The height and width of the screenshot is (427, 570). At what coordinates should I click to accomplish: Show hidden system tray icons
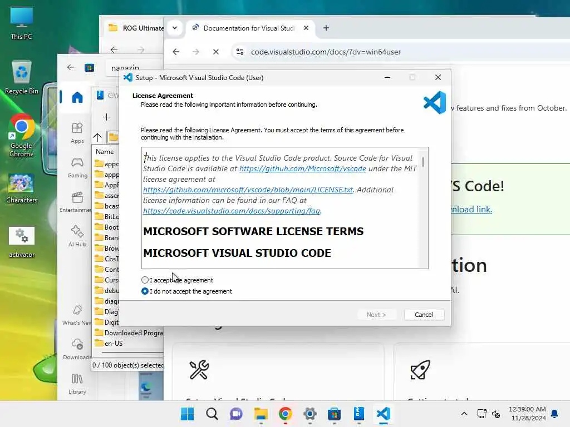464,414
